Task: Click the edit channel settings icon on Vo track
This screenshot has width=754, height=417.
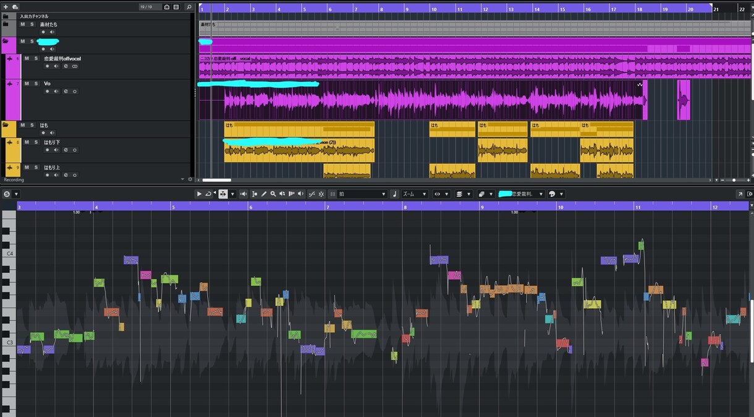Action: 66,92
